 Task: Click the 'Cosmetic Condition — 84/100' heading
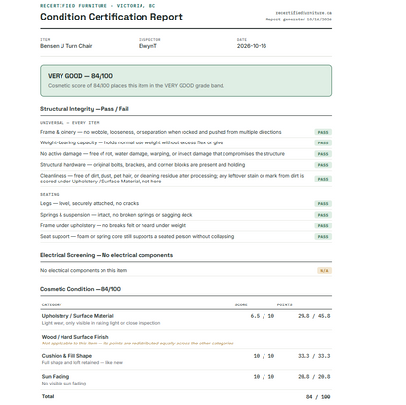click(80, 289)
